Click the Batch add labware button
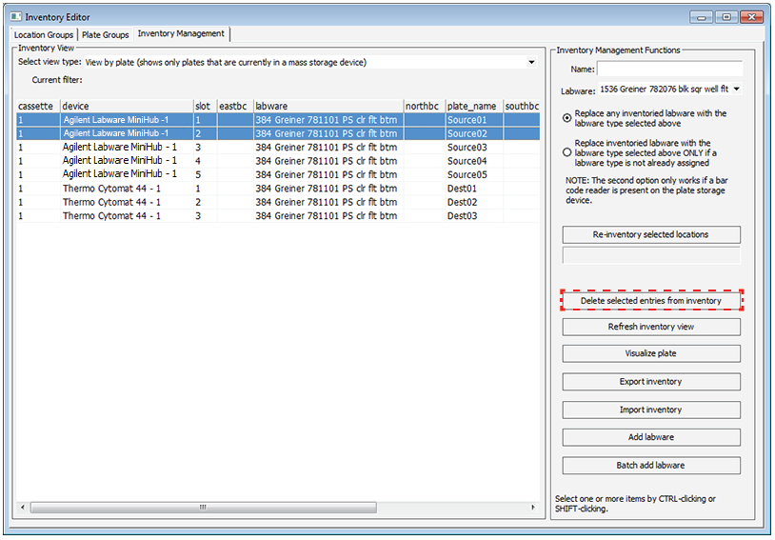The height and width of the screenshot is (540, 775). click(x=651, y=466)
